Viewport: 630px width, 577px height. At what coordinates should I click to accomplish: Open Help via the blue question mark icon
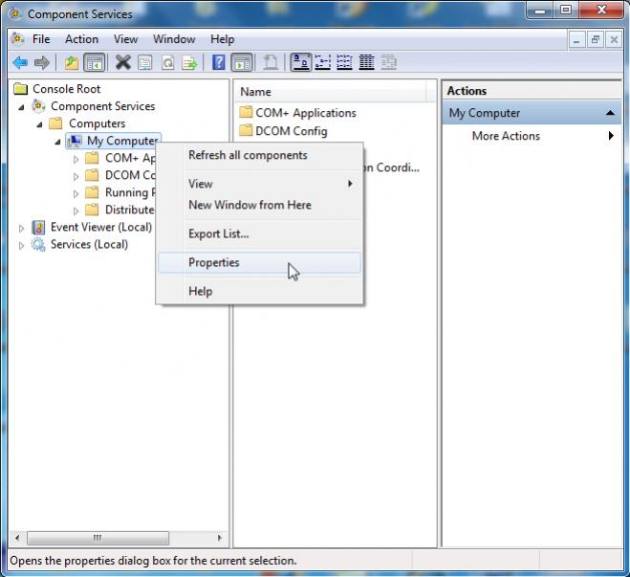click(219, 63)
